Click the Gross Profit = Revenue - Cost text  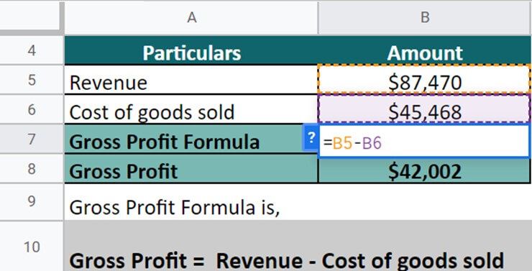point(286,260)
